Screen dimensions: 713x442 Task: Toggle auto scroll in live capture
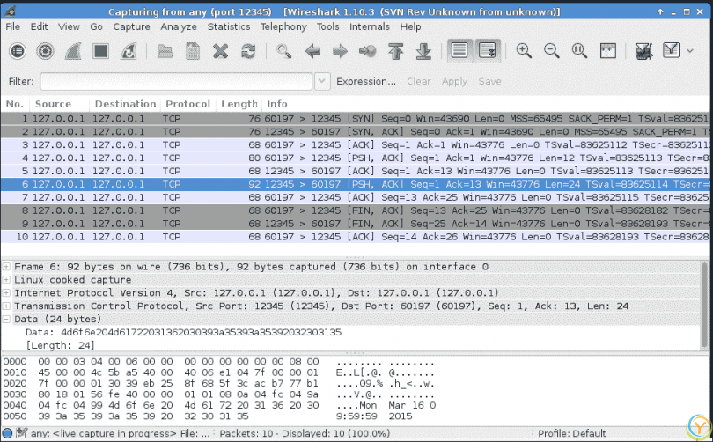[x=487, y=51]
